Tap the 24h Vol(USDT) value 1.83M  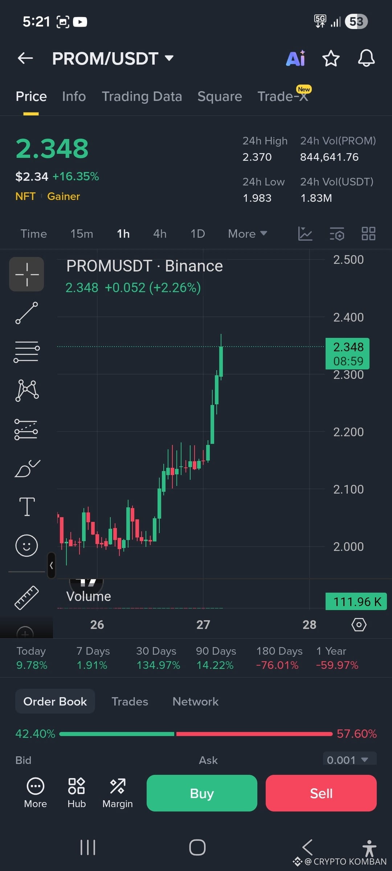[316, 198]
